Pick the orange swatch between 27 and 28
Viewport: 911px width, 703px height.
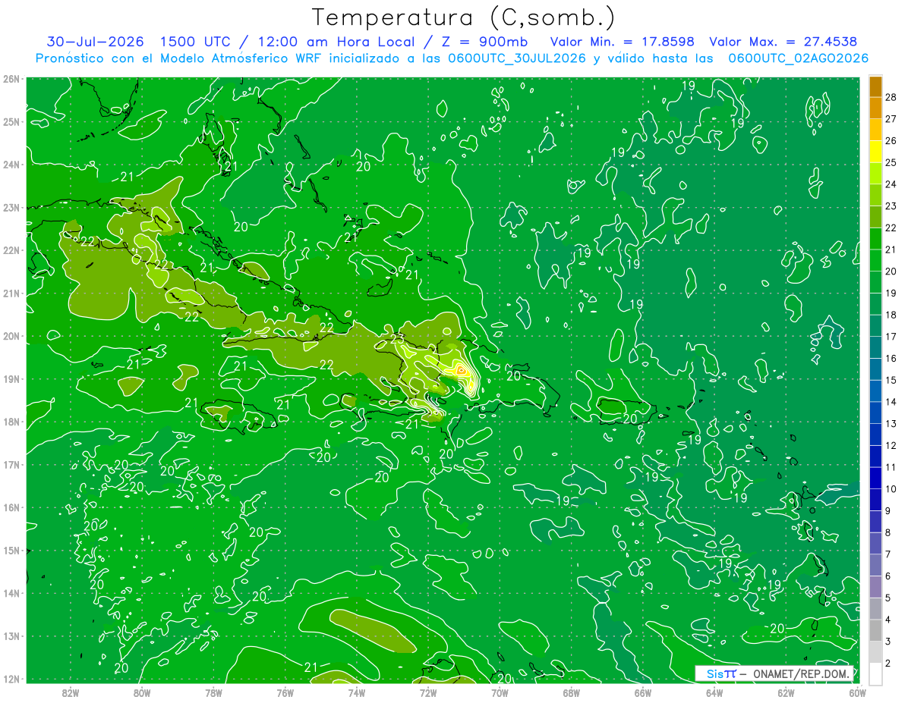pos(875,108)
